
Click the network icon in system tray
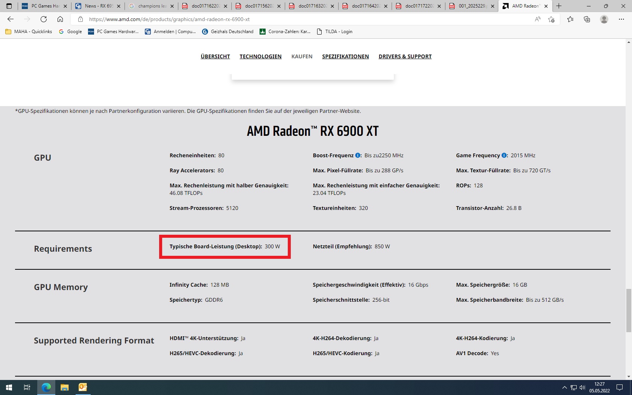(x=574, y=387)
